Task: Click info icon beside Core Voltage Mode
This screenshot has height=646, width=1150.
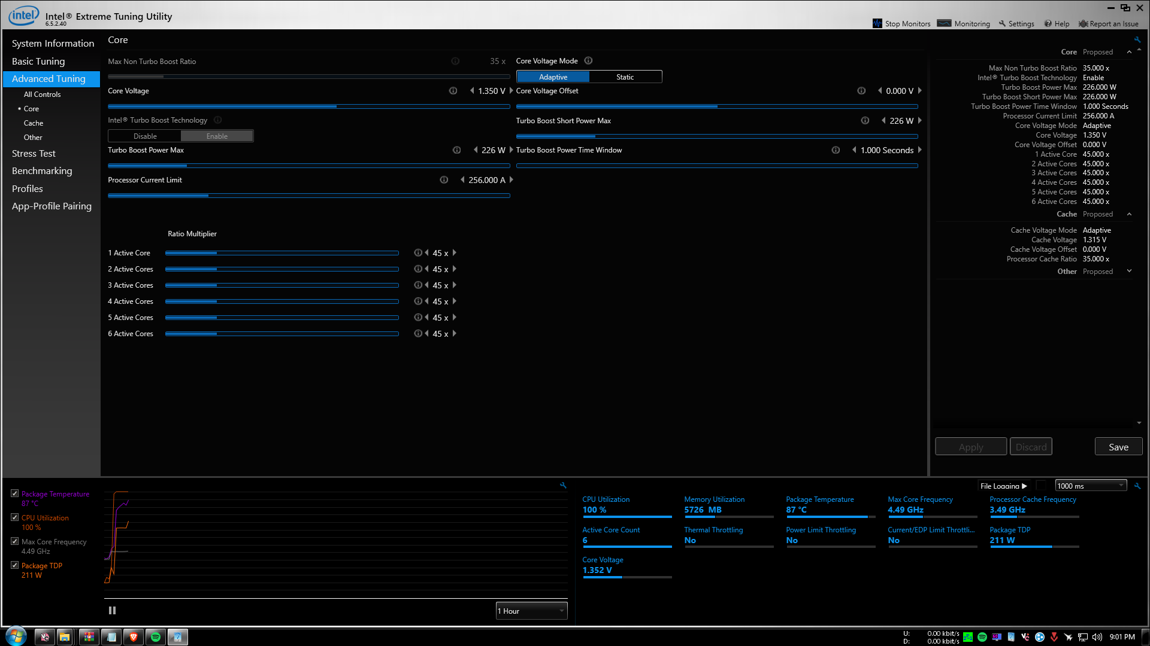Action: (588, 60)
